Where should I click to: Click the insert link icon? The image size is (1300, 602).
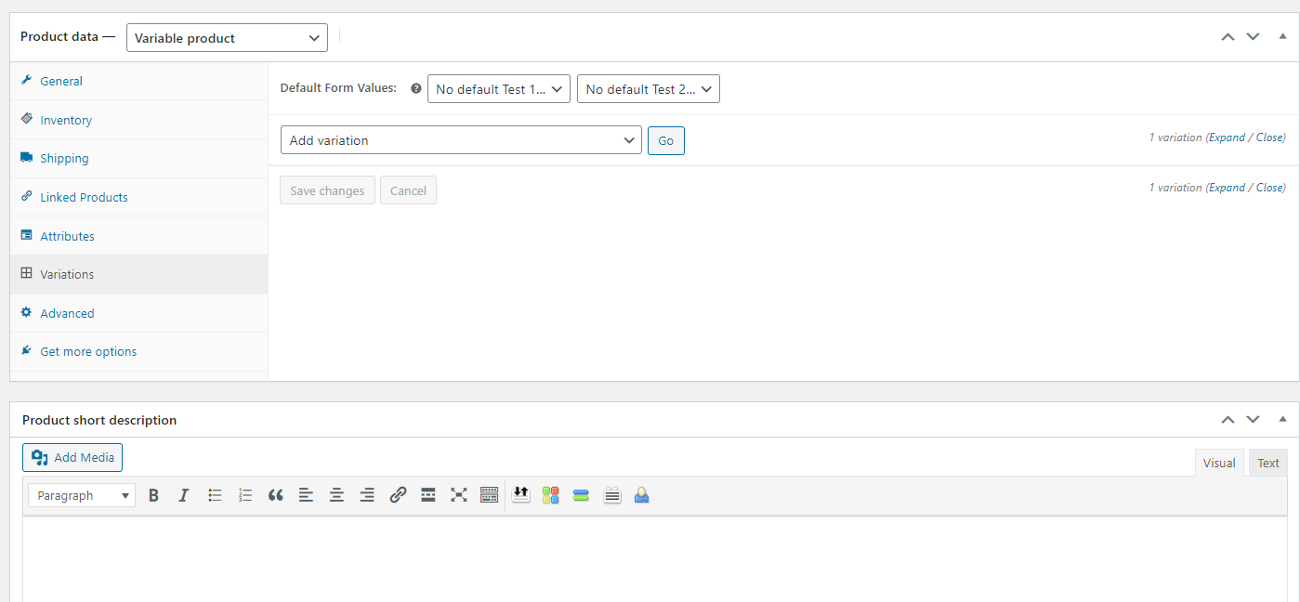pyautogui.click(x=398, y=496)
